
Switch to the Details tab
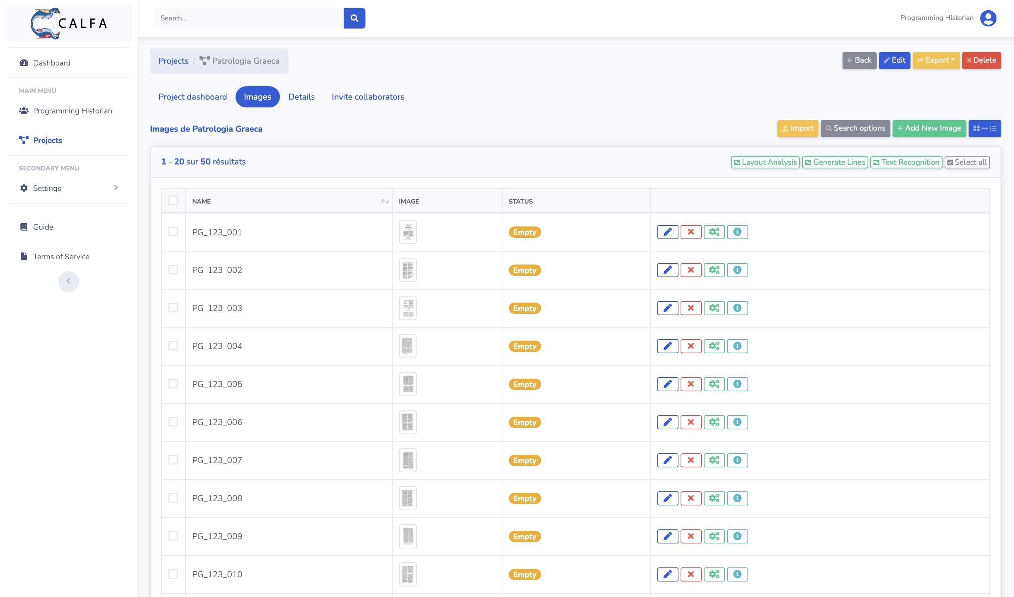(302, 97)
